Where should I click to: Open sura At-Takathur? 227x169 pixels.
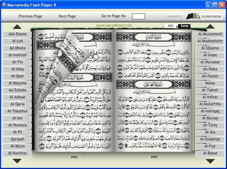click(18, 111)
